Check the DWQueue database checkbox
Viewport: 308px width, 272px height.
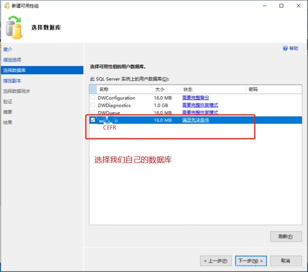93,112
